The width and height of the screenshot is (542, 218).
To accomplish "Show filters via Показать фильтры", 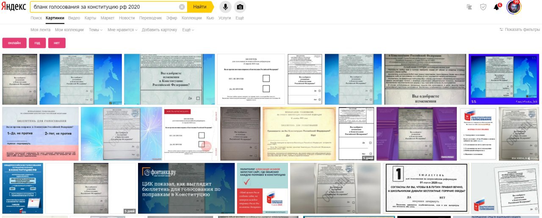I will coord(520,30).
